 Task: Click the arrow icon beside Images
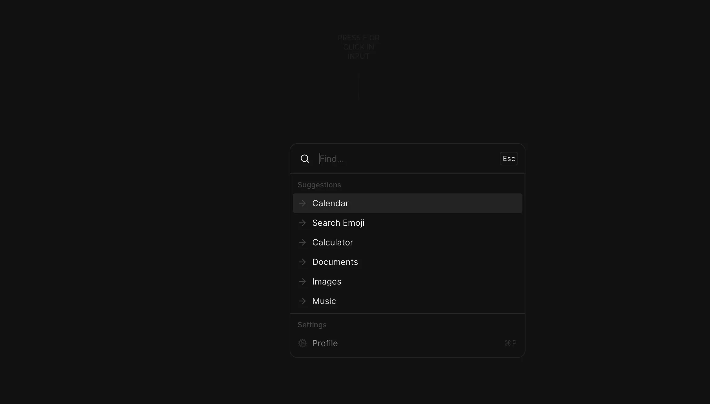point(302,281)
